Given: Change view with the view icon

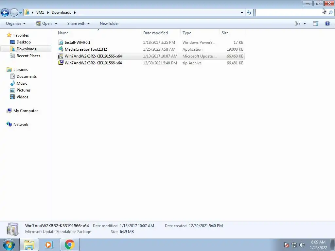Looking at the screenshot, I should pos(298,24).
